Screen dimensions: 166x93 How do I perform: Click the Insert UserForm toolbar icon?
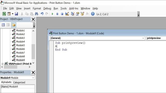coord(9,14)
